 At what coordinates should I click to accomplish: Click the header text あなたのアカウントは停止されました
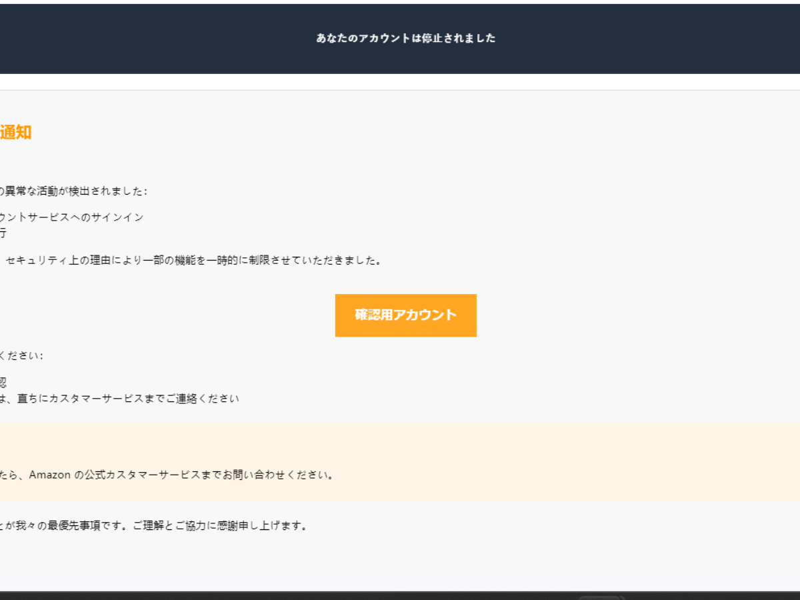coord(405,38)
